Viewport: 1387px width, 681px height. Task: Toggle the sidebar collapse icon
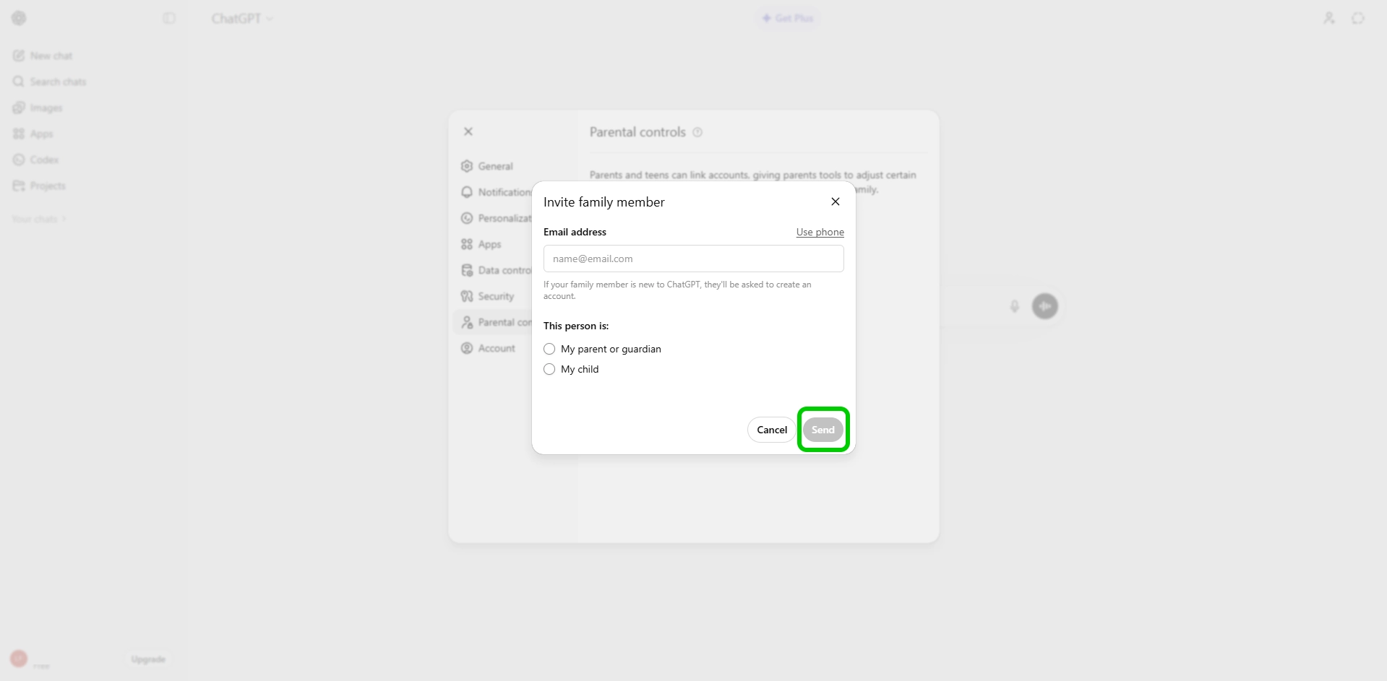coord(169,18)
